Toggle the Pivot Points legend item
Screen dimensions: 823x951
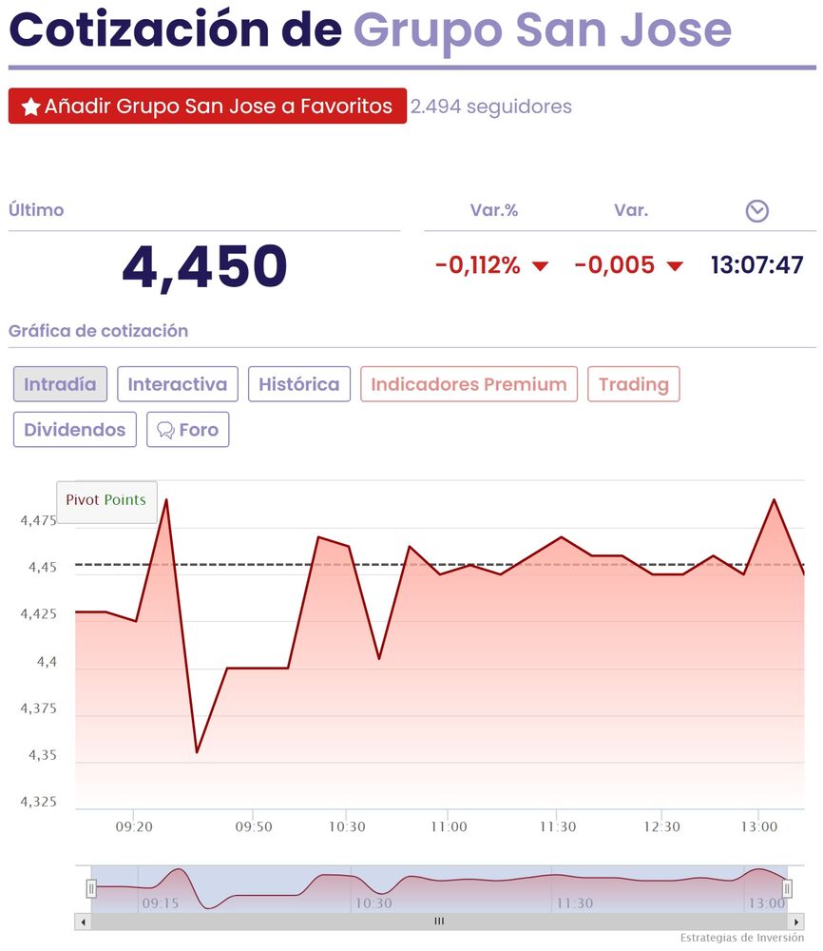click(106, 500)
